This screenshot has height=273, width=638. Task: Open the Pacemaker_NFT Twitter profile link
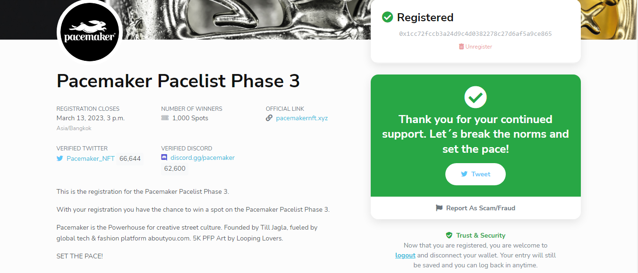click(91, 159)
